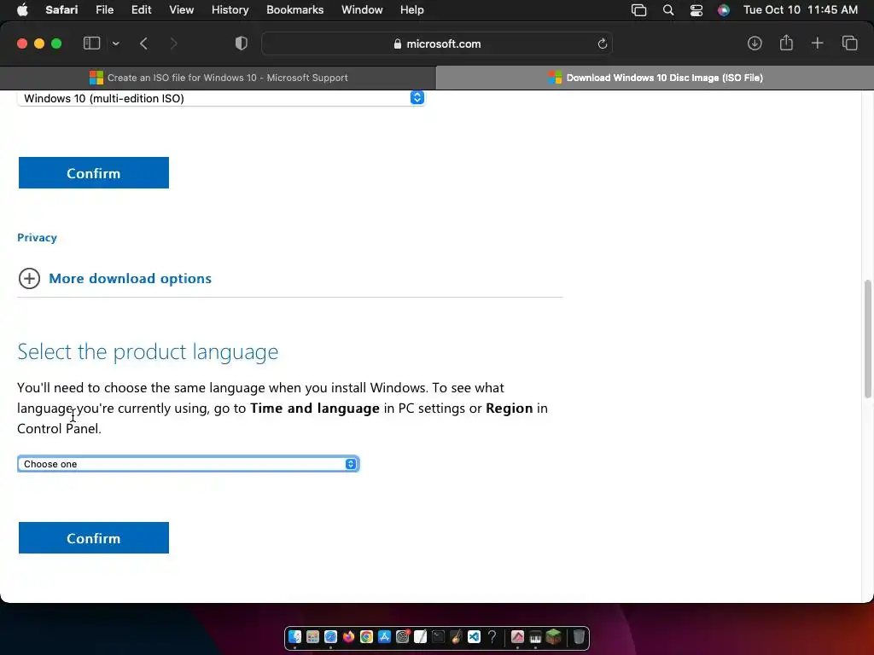This screenshot has width=874, height=655.
Task: Open the Choose one language dropdown
Action: point(188,464)
